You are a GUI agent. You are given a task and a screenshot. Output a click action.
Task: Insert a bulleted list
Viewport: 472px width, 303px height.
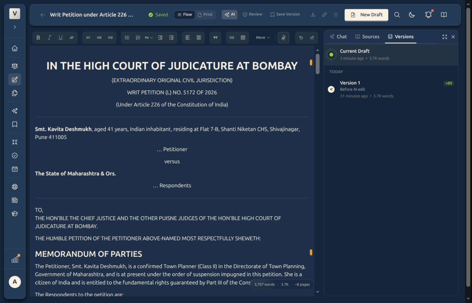click(127, 37)
